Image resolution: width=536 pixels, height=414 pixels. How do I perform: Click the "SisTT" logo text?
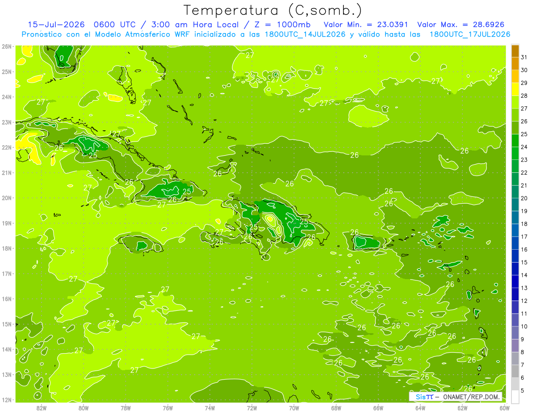tap(424, 397)
